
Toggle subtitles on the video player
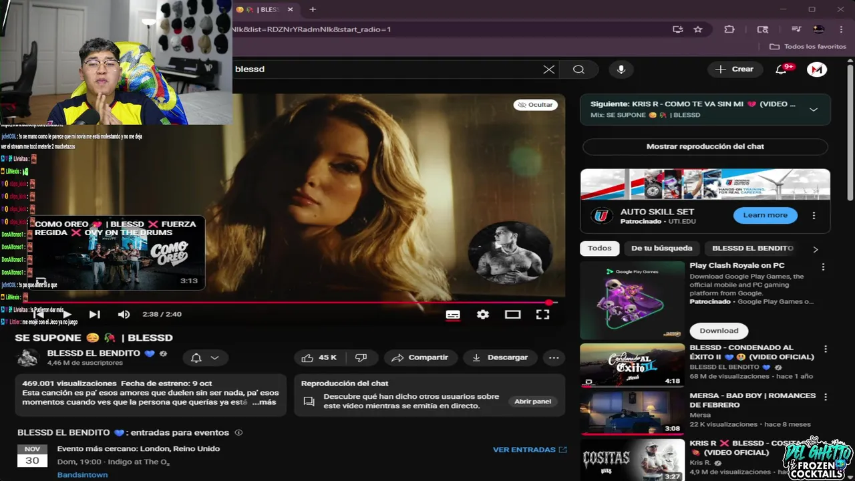[x=453, y=315]
